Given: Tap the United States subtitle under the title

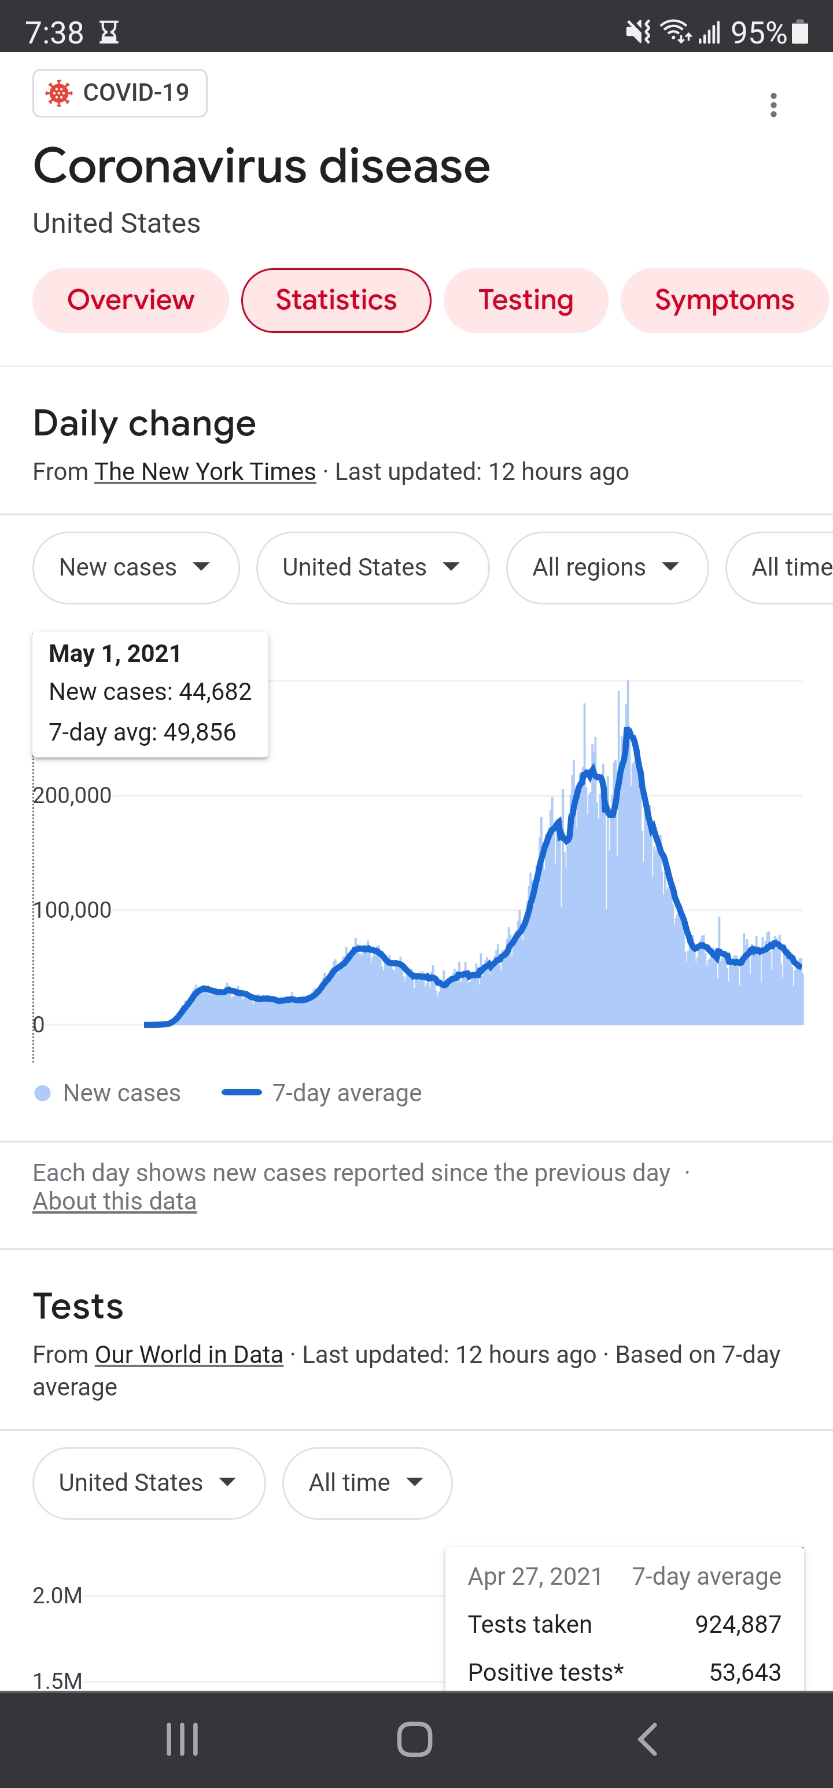Looking at the screenshot, I should 116,223.
